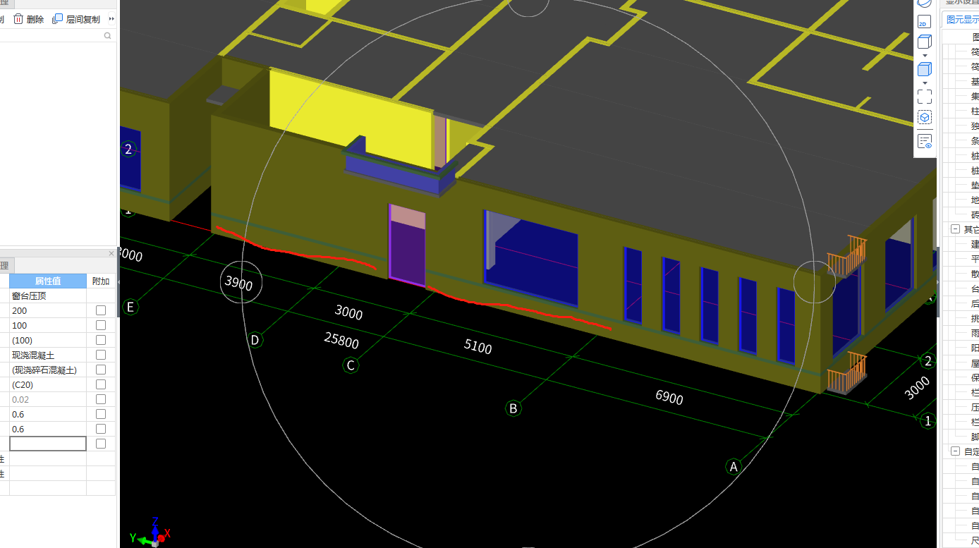Click the 25800 total dimension text
979x548 pixels.
[341, 341]
